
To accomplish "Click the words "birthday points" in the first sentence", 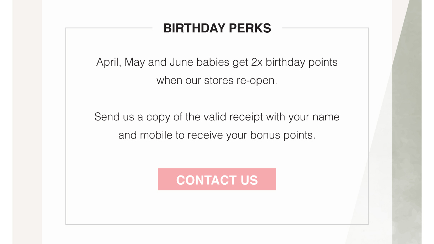I will pyautogui.click(x=302, y=63).
